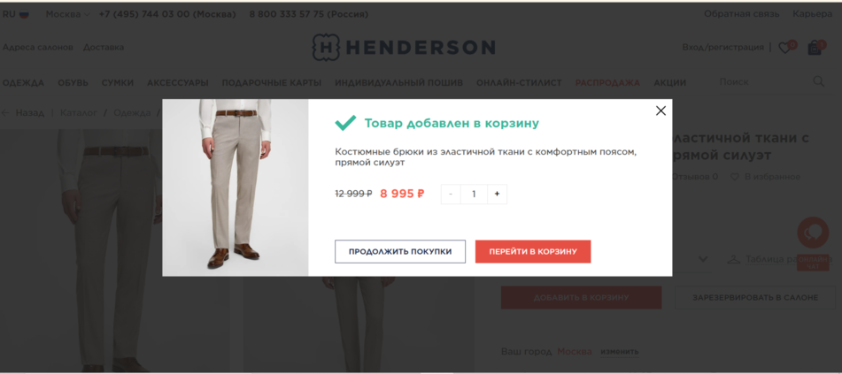Click the Russian flag language icon
842x374 pixels.
(x=24, y=14)
